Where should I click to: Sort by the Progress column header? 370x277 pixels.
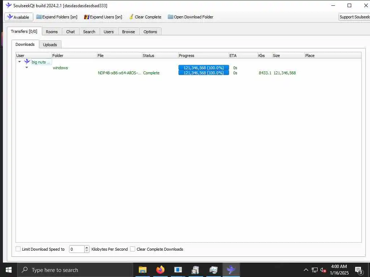click(x=203, y=56)
